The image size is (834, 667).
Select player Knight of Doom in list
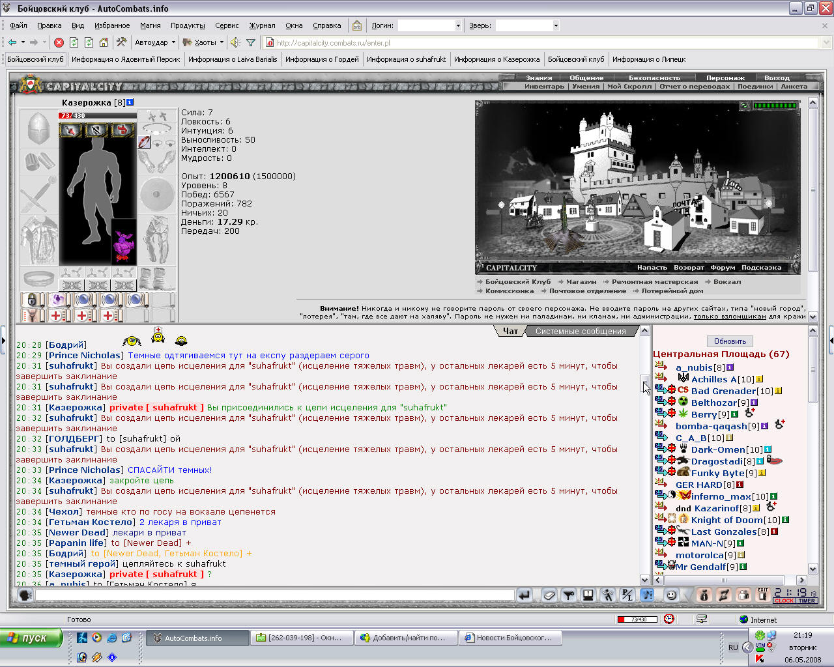click(x=726, y=520)
